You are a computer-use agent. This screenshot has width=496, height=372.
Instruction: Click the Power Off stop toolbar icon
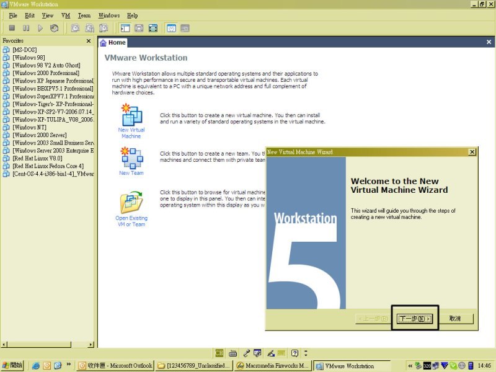point(12,28)
